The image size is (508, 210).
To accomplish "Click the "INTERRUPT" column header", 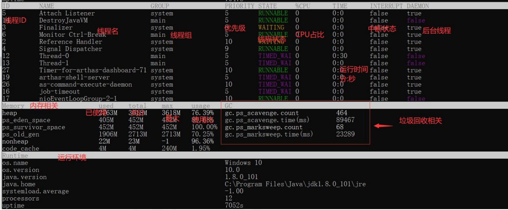I will point(386,6).
